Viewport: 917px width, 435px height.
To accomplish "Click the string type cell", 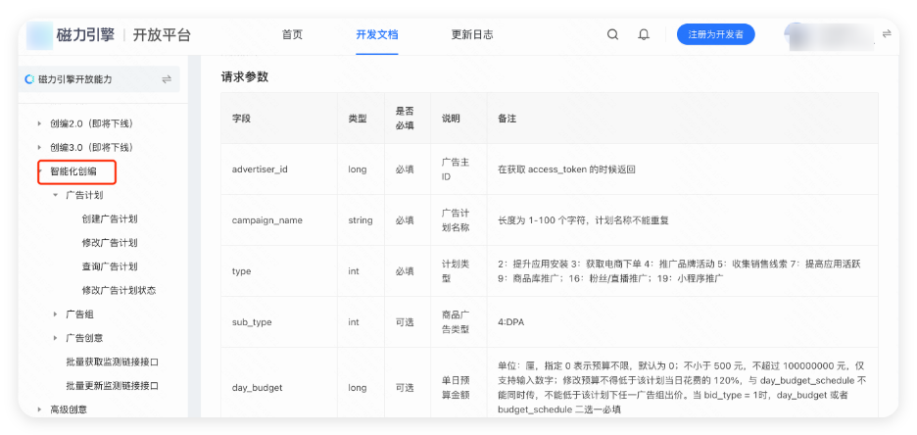I will pyautogui.click(x=361, y=220).
